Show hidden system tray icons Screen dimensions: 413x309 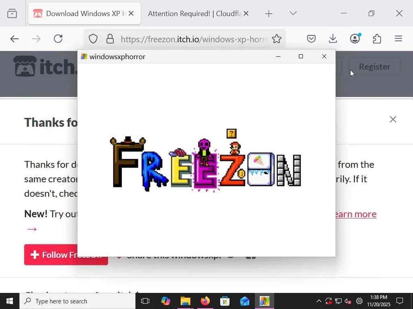click(319, 301)
